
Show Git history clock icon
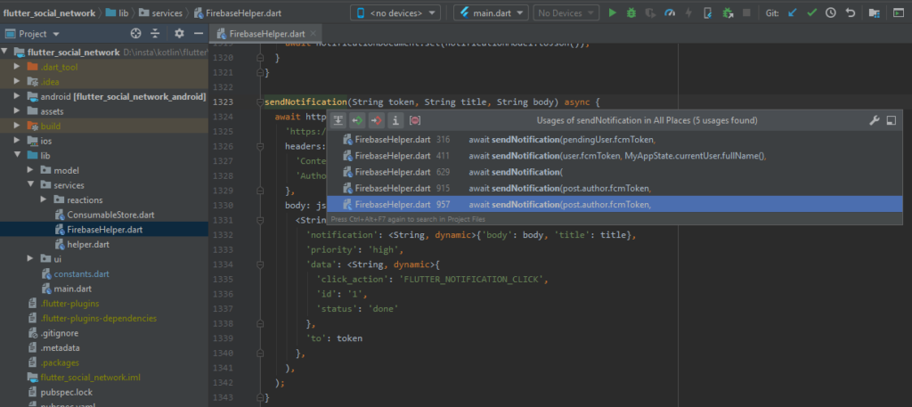tap(830, 13)
